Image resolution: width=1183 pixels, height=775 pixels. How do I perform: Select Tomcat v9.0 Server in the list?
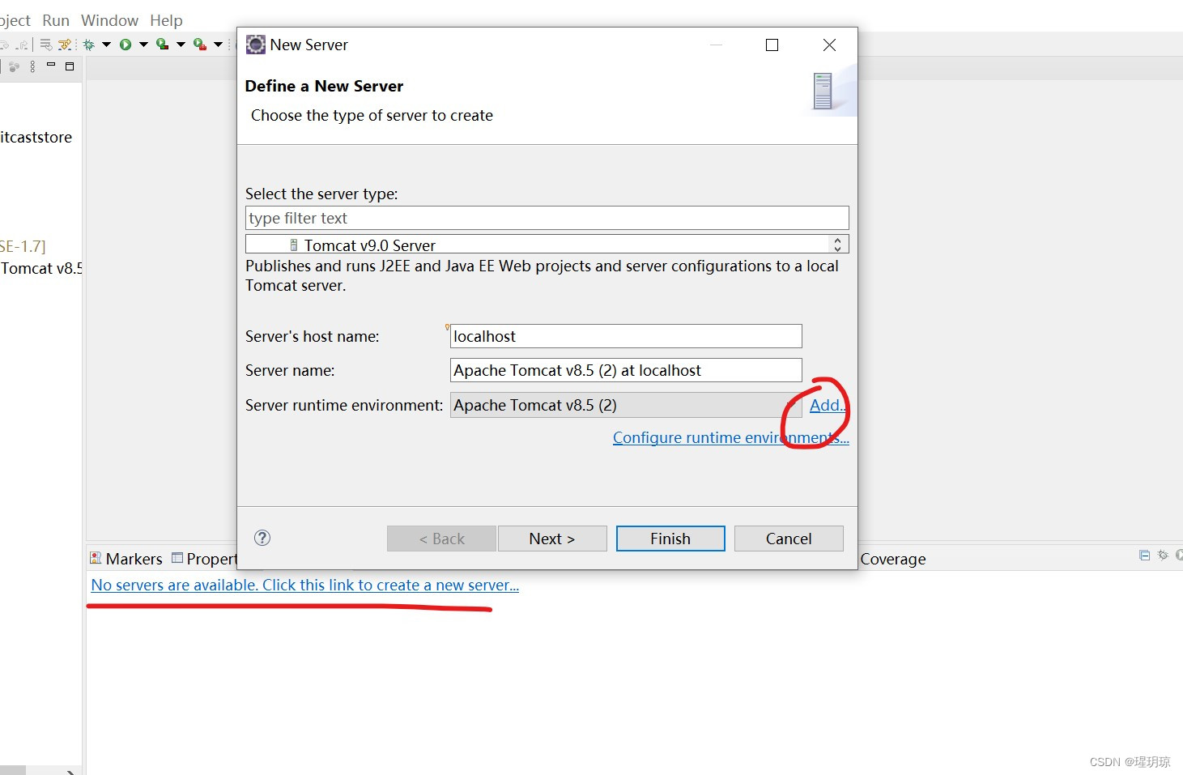pyautogui.click(x=369, y=245)
